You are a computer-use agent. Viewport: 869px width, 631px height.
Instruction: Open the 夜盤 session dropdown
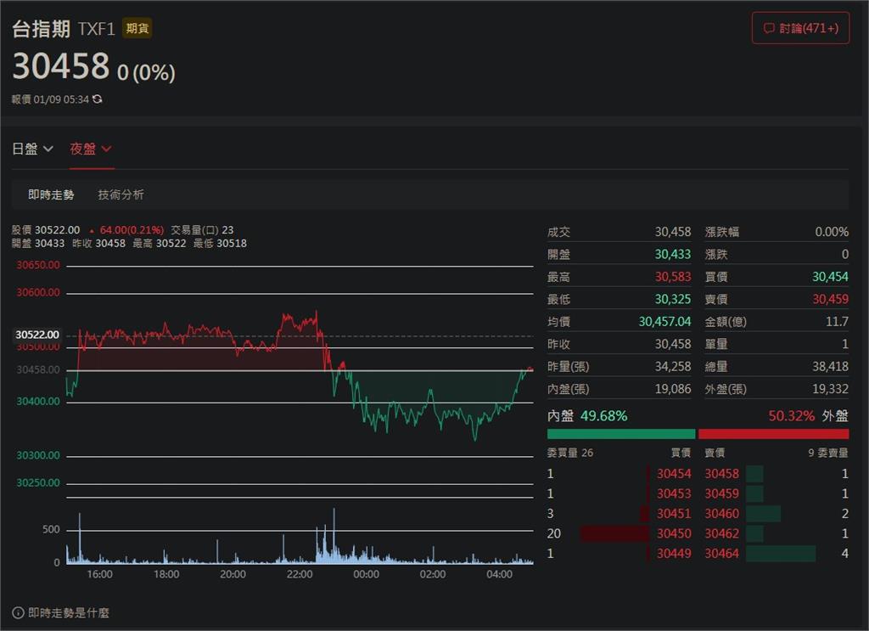91,149
